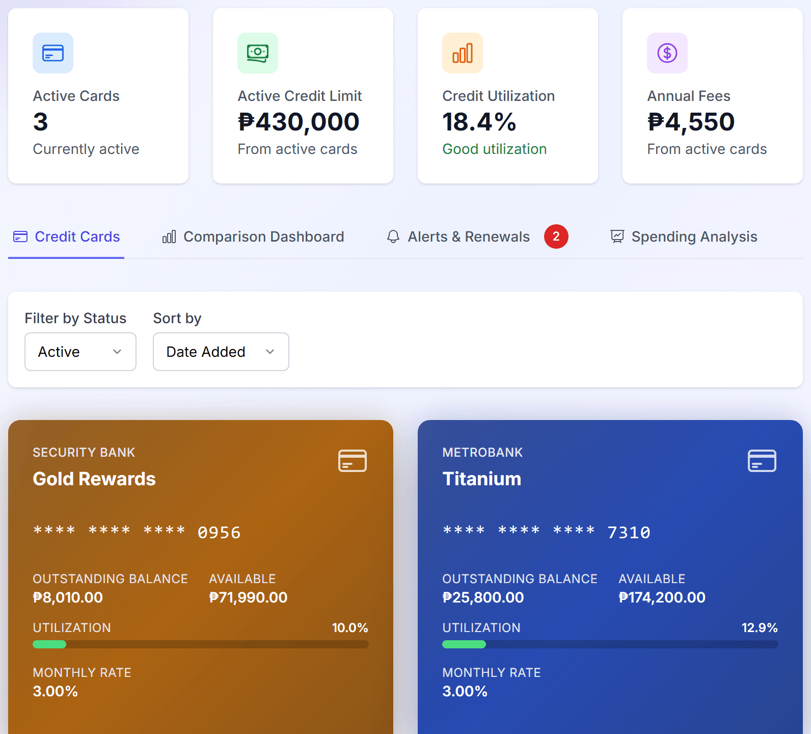Open the Sort by Date Added dropdown

point(221,352)
